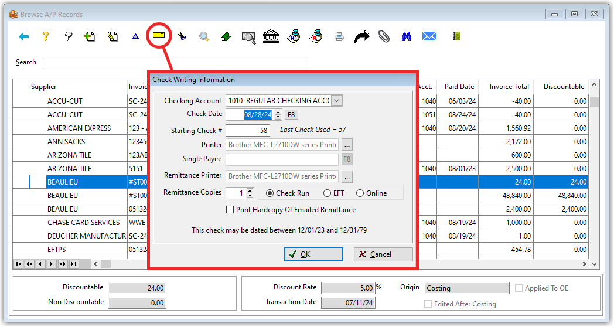Open the Printer browse ellipsis button
The image size is (614, 327).
tap(347, 145)
